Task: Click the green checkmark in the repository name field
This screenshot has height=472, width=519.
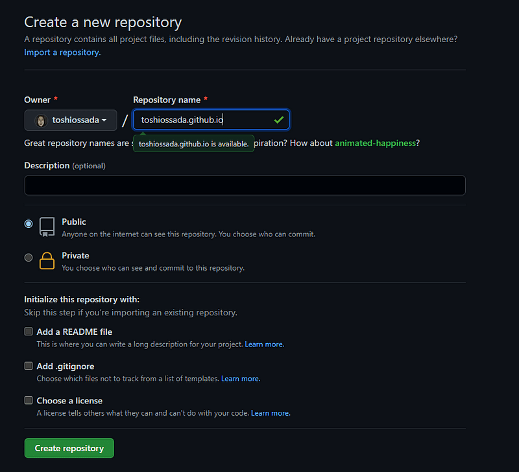Action: pos(279,120)
